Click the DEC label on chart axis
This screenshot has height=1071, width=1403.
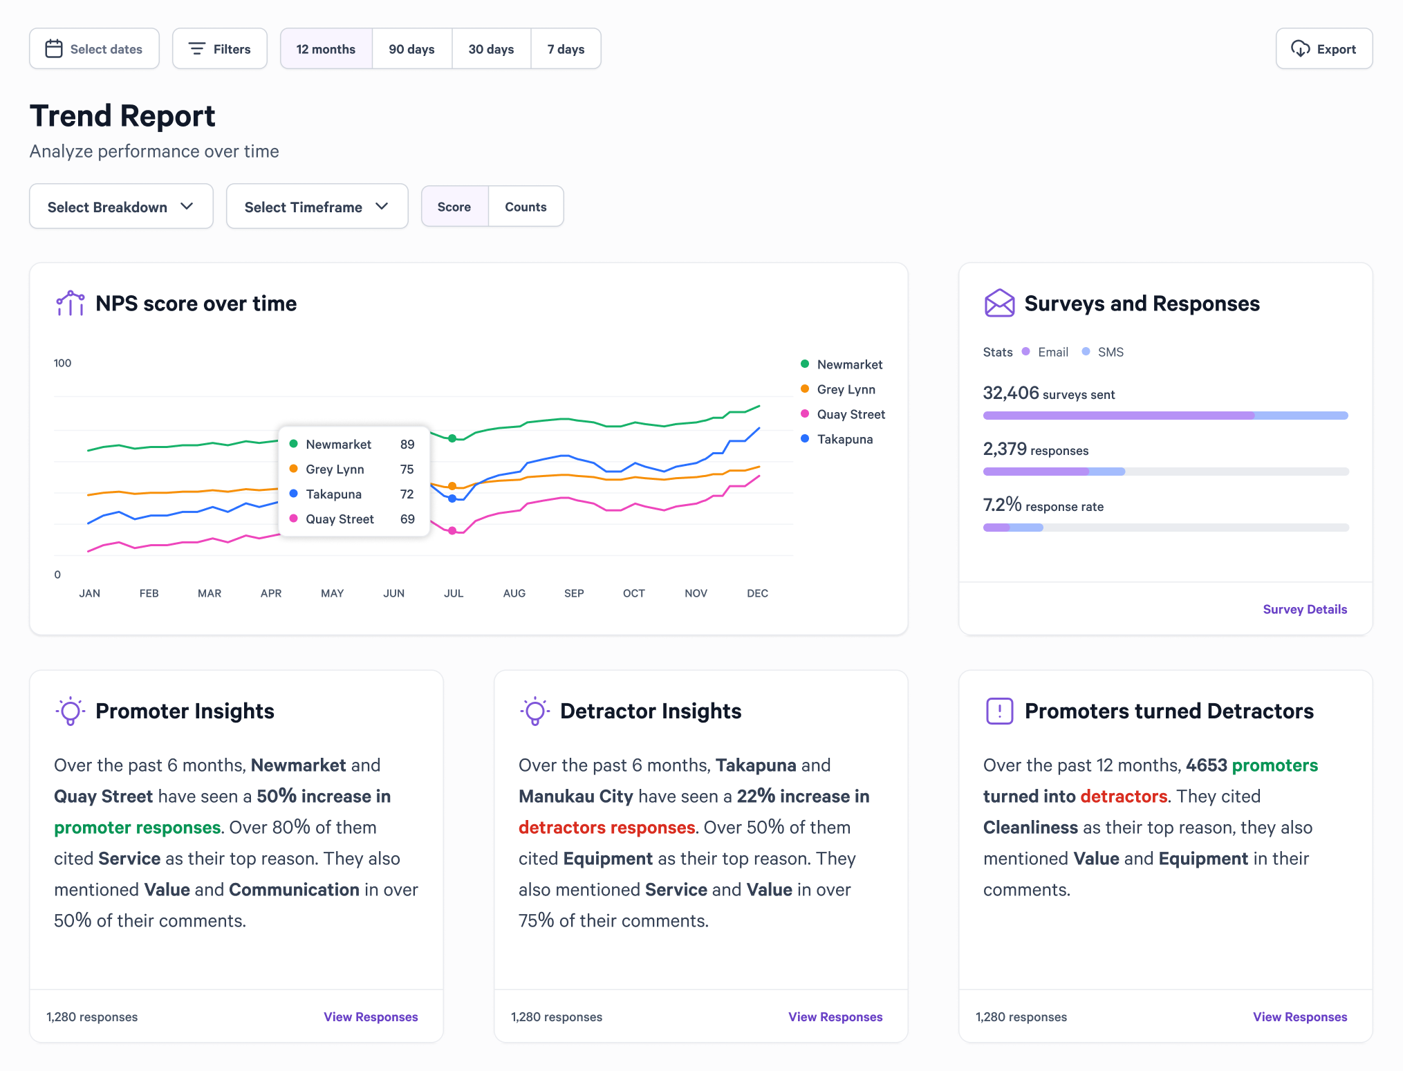[757, 593]
